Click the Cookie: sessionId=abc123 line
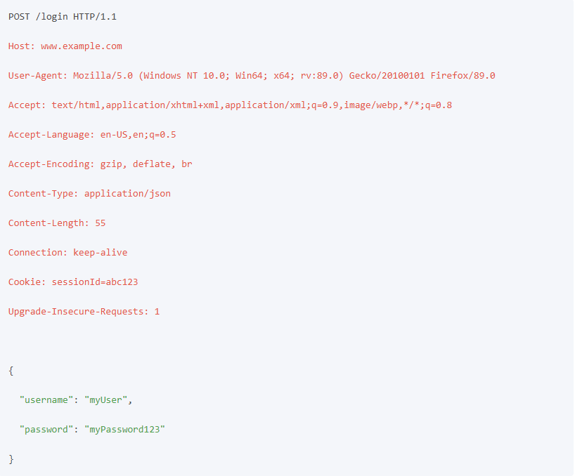 (73, 282)
